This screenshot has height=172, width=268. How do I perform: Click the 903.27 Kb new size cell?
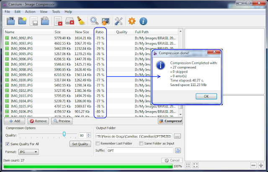tap(82, 111)
